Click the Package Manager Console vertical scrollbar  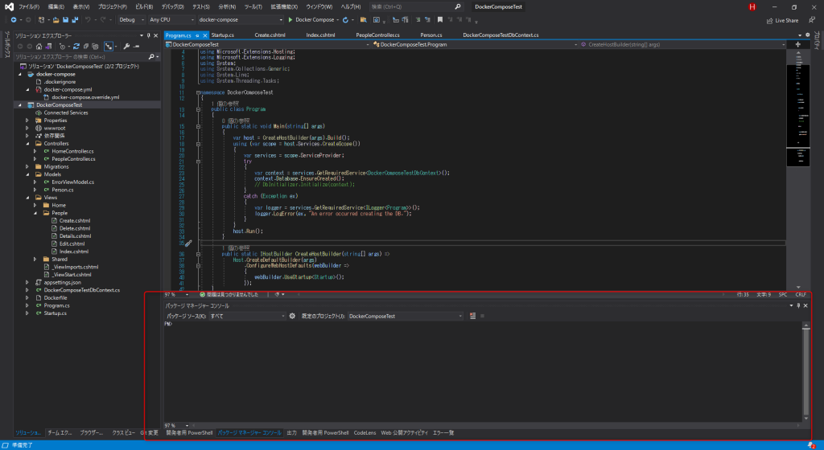(x=805, y=372)
